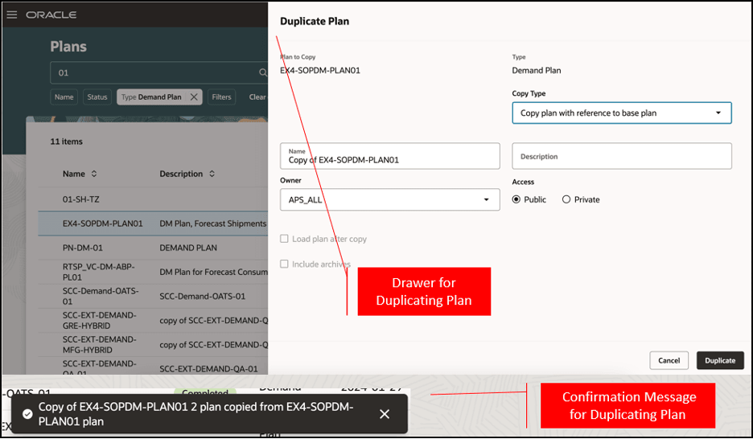Select the SCC-Demand-OATS-01 plan name

(x=101, y=296)
